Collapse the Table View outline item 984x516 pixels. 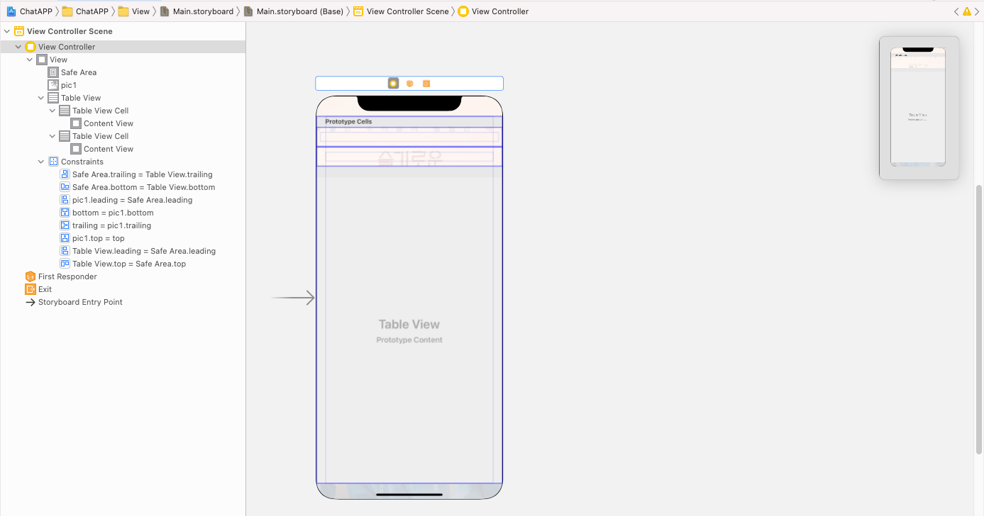point(41,97)
